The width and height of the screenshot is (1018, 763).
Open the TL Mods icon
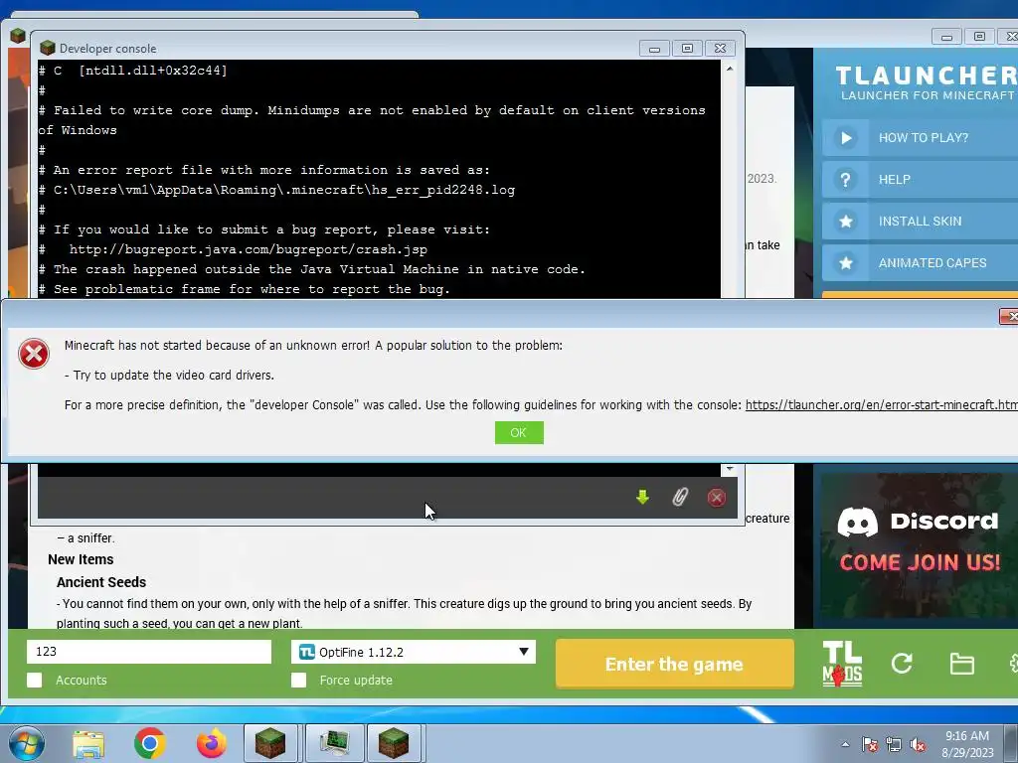pos(842,664)
